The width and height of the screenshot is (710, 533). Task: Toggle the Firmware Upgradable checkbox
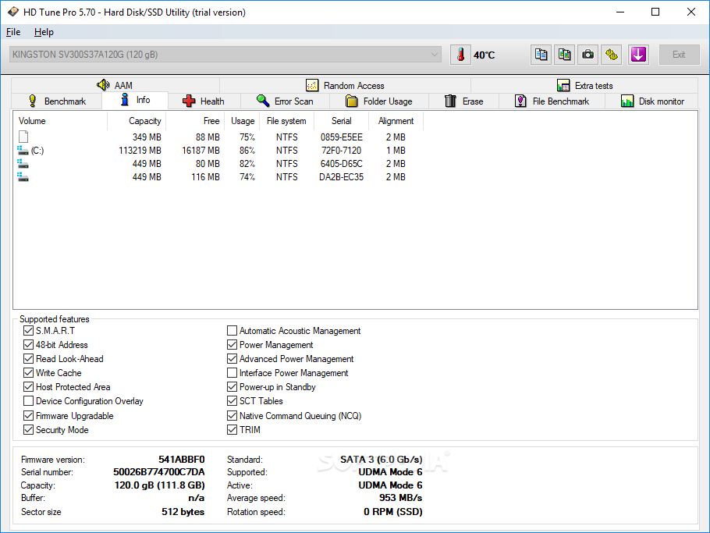coord(28,415)
